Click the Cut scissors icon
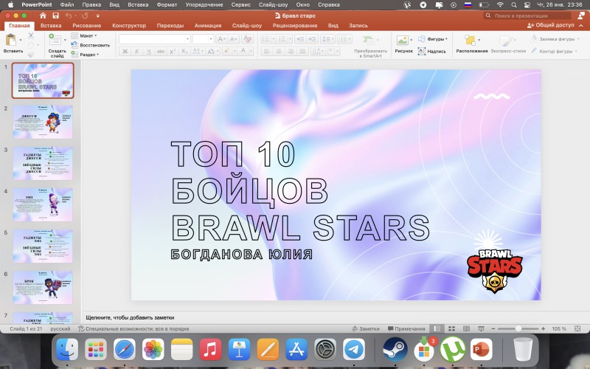 [31, 35]
